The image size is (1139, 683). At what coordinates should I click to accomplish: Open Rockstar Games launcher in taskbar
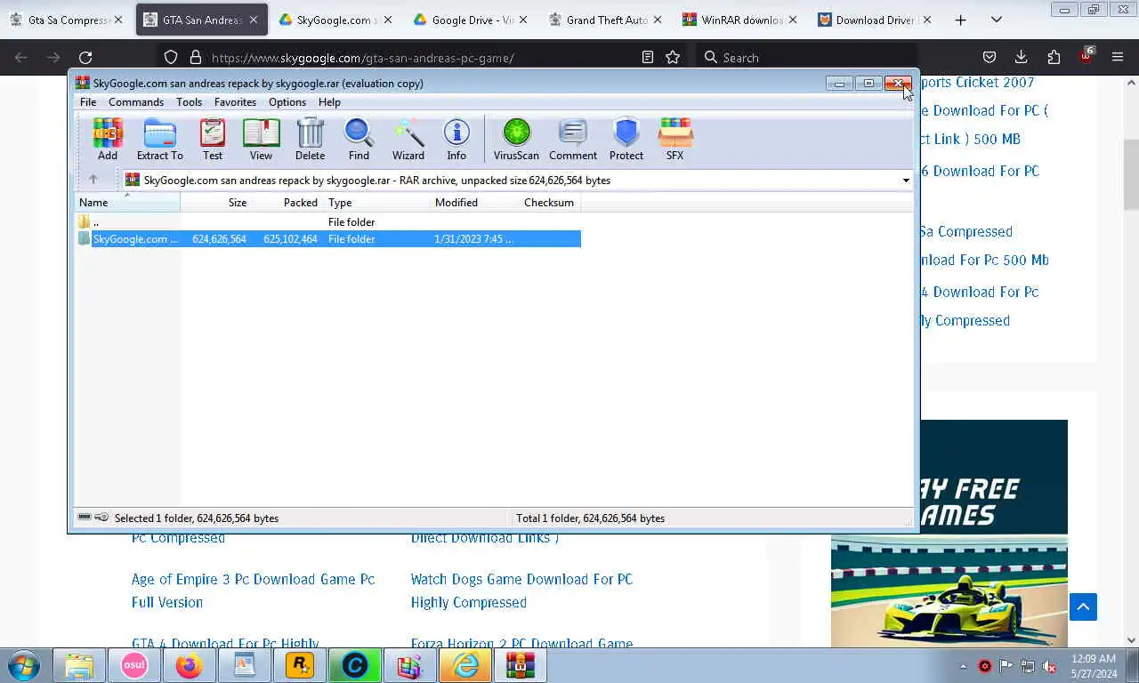coord(300,665)
